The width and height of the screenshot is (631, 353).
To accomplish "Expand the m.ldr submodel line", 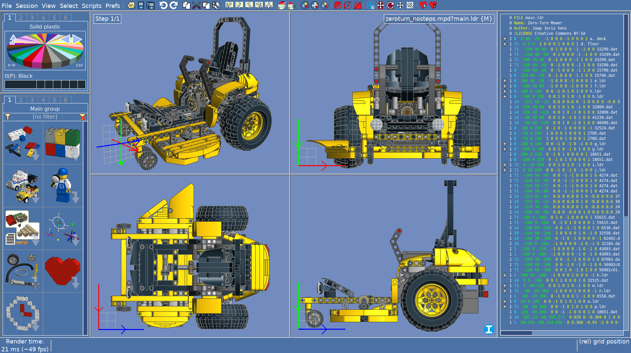I will coord(505,286).
